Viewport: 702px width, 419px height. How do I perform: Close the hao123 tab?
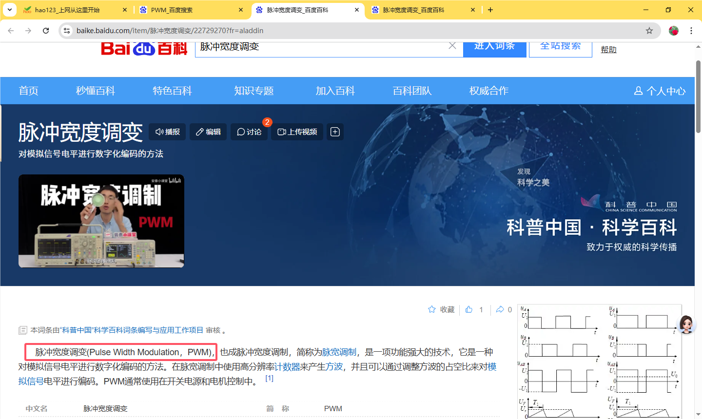pyautogui.click(x=125, y=10)
